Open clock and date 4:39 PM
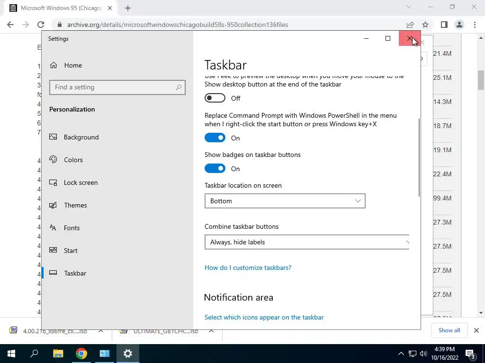 coord(444,354)
